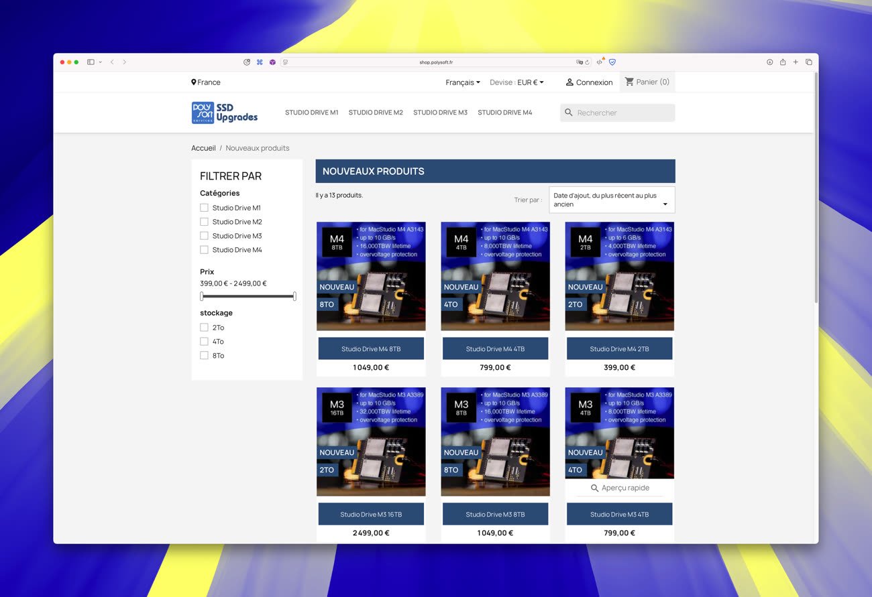Click the page vertical scrollbar
This screenshot has width=872, height=597.
click(x=816, y=188)
